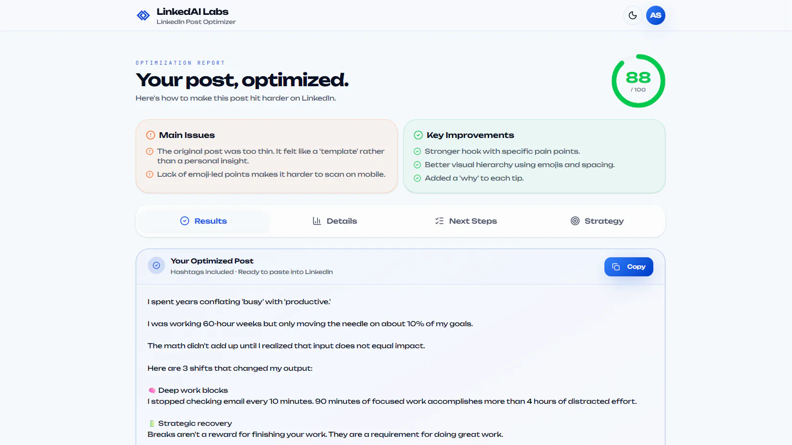Click 'Added a why to each tip' text
This screenshot has height=445, width=792.
tap(474, 178)
